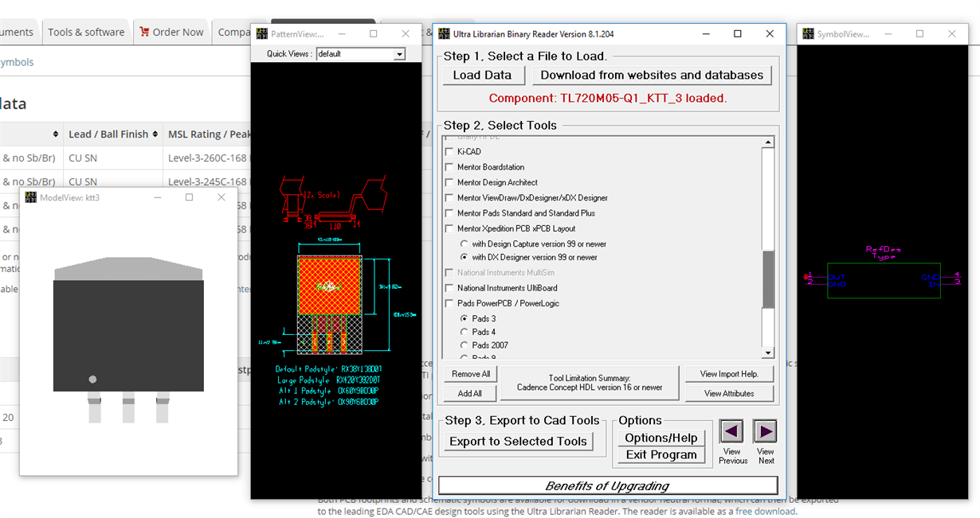
Task: Enable Pads PowerPCB / PowerLogic checkbox
Action: pos(449,303)
